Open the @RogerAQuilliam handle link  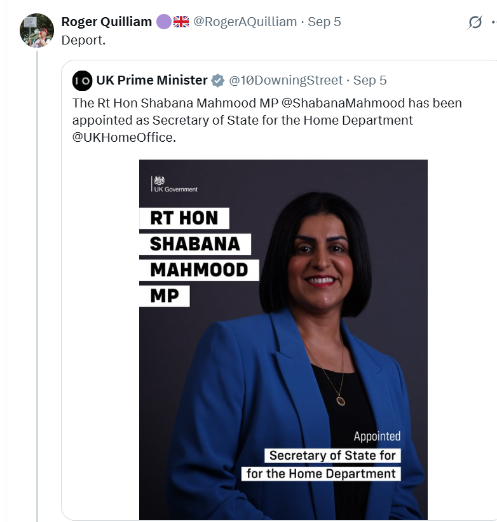point(245,22)
